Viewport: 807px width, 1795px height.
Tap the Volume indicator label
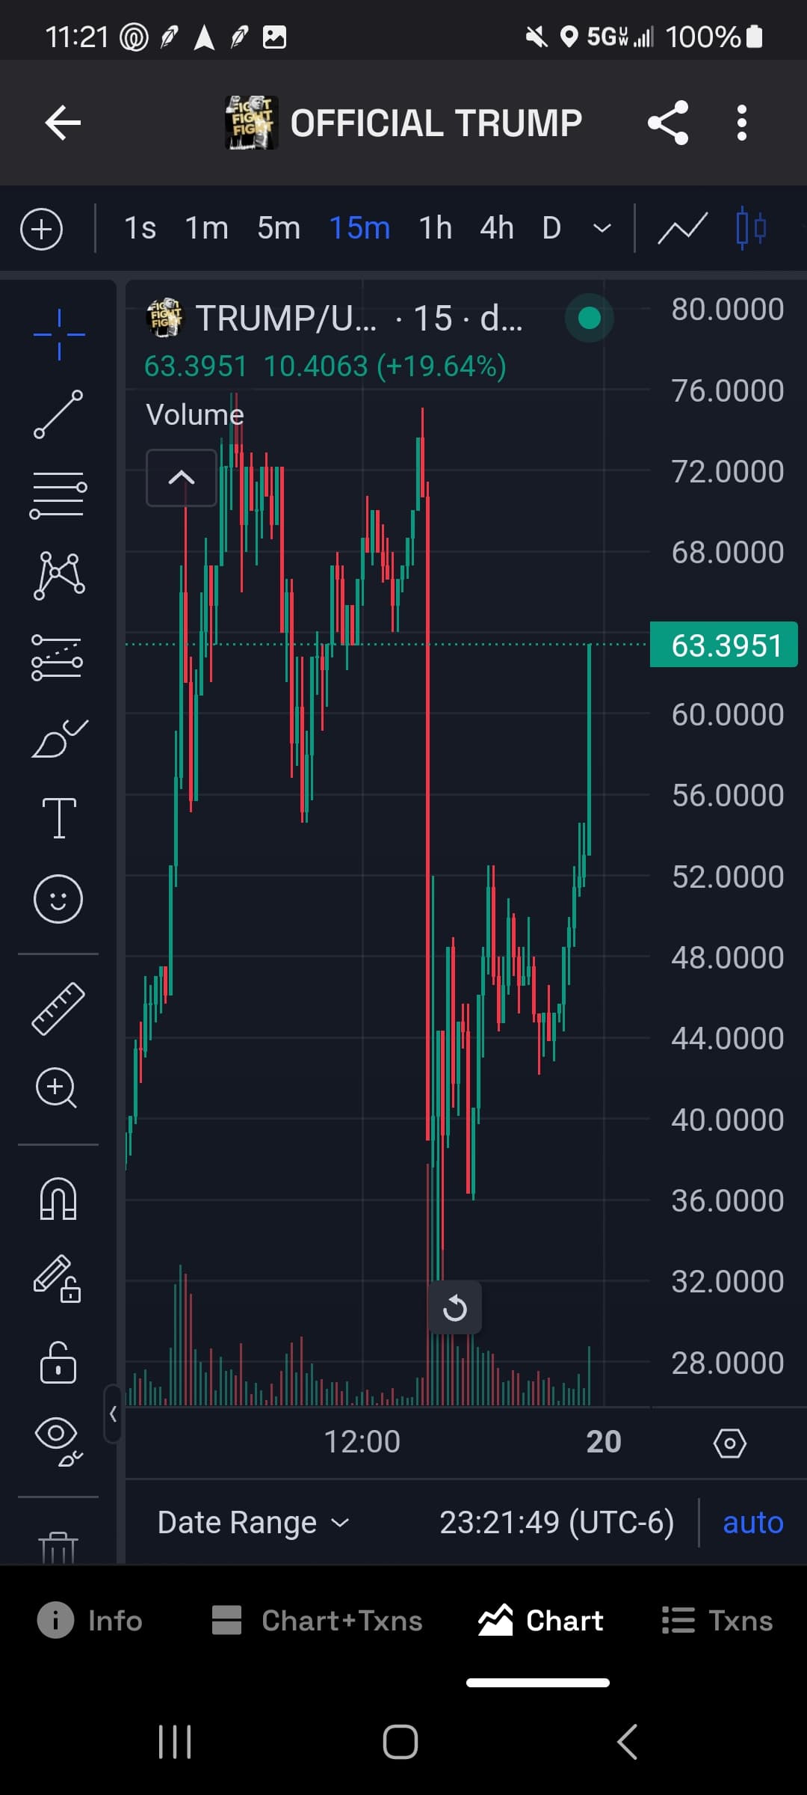(195, 414)
